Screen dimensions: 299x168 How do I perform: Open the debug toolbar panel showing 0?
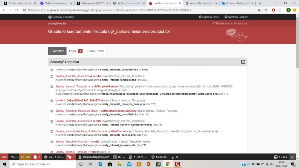(x=175, y=157)
